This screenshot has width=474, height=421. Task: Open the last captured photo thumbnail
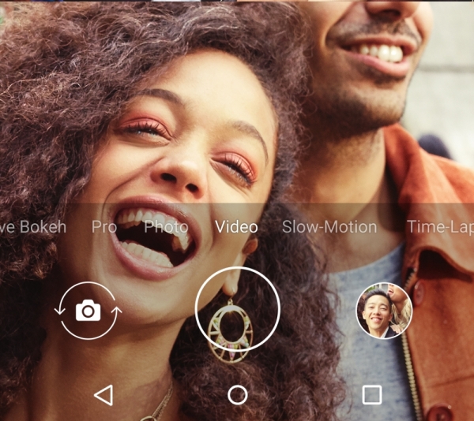tap(384, 311)
